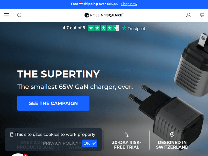Click the 30-day risk-free trial arrows icon
The width and height of the screenshot is (208, 156).
(x=127, y=135)
